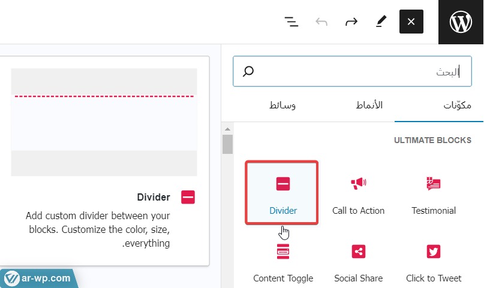
Task: Select the pencil edit tool icon
Action: pyautogui.click(x=381, y=22)
